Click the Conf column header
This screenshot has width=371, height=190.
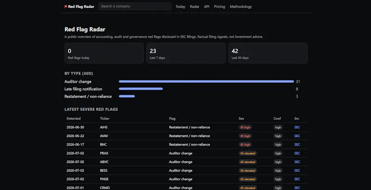coord(277,118)
